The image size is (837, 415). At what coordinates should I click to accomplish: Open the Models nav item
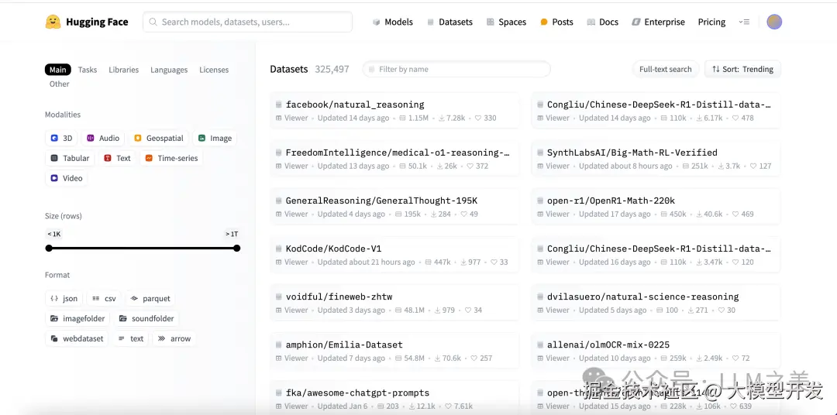pyautogui.click(x=393, y=22)
